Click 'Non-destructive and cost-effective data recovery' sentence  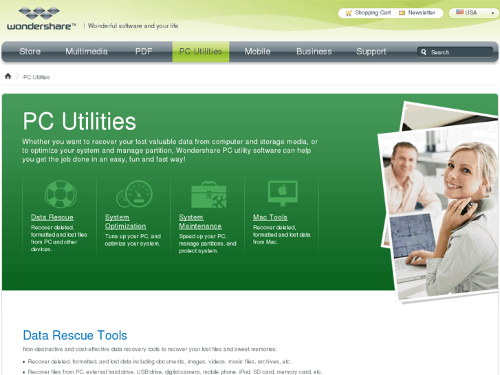(150, 349)
